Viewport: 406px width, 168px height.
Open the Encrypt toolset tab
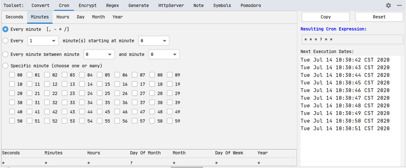(x=88, y=5)
